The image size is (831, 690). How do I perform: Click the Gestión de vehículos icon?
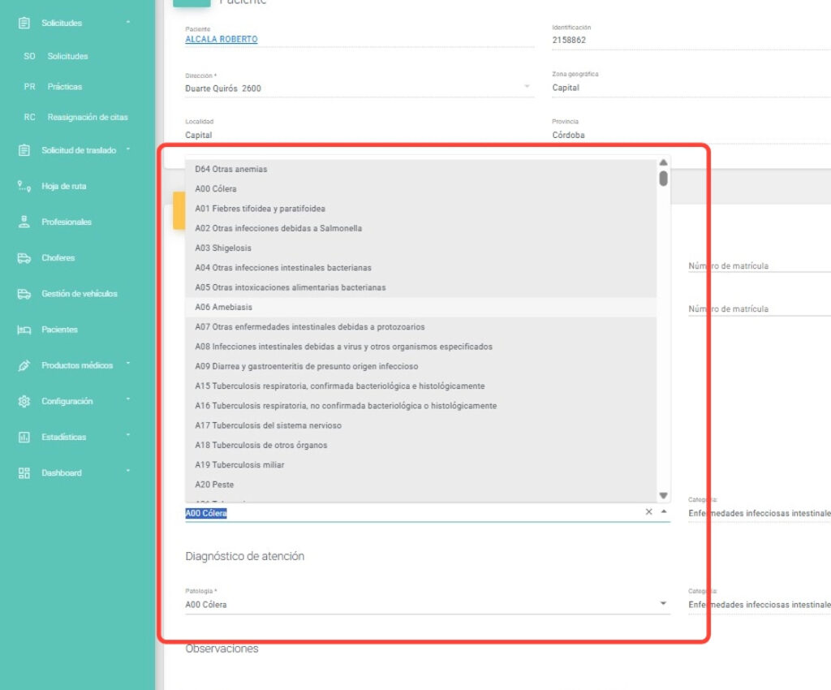24,294
